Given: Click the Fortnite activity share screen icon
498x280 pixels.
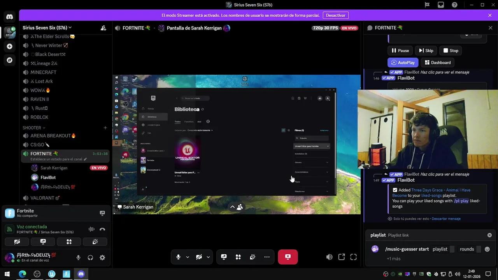Looking at the screenshot, I should pyautogui.click(x=102, y=213).
